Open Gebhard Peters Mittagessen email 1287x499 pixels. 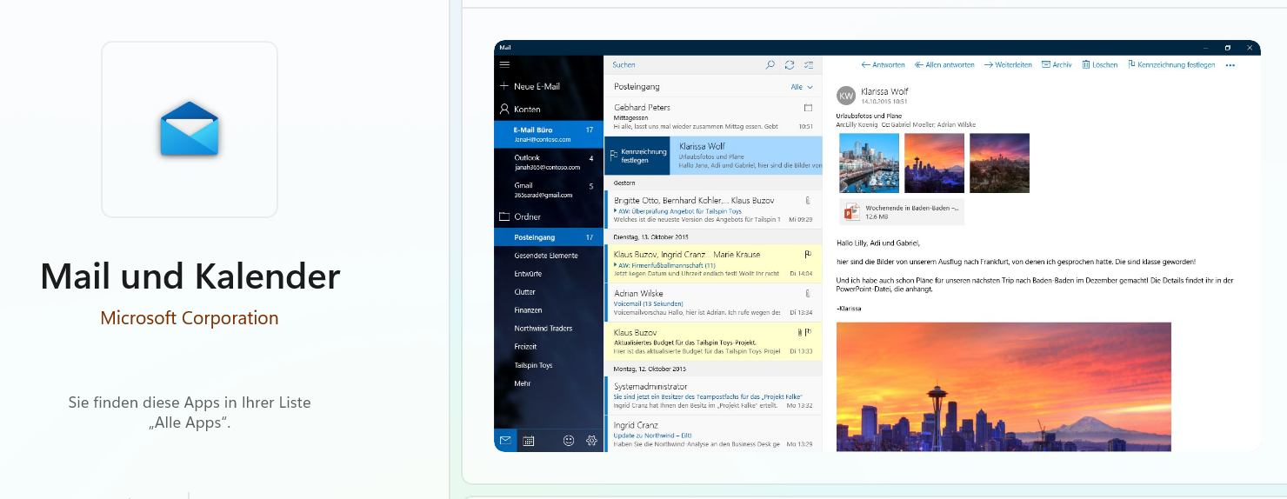[713, 117]
